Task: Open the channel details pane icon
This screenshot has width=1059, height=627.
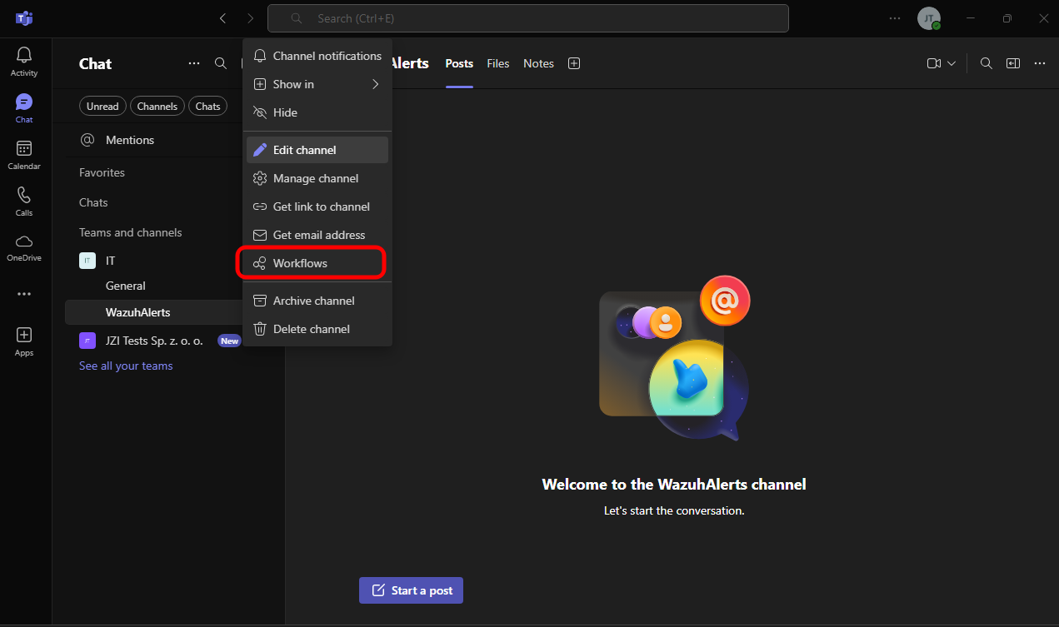Action: (x=1013, y=63)
